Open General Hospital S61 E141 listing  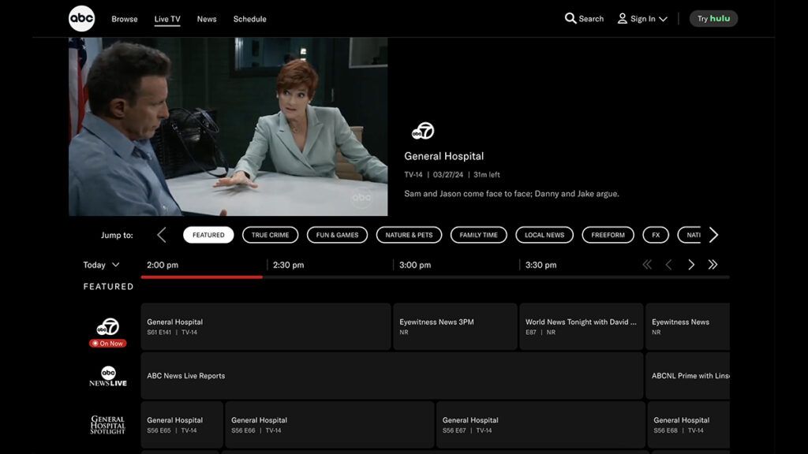tap(266, 326)
